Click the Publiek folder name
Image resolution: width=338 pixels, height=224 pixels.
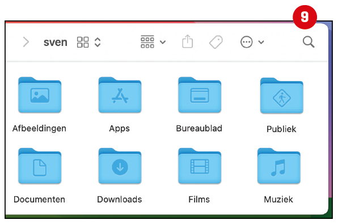click(281, 129)
